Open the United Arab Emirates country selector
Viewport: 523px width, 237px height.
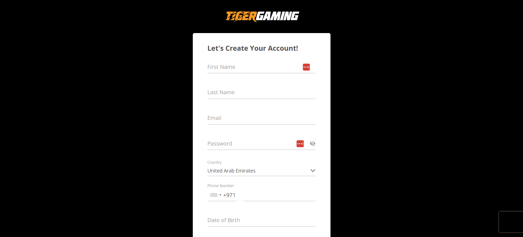tap(261, 171)
